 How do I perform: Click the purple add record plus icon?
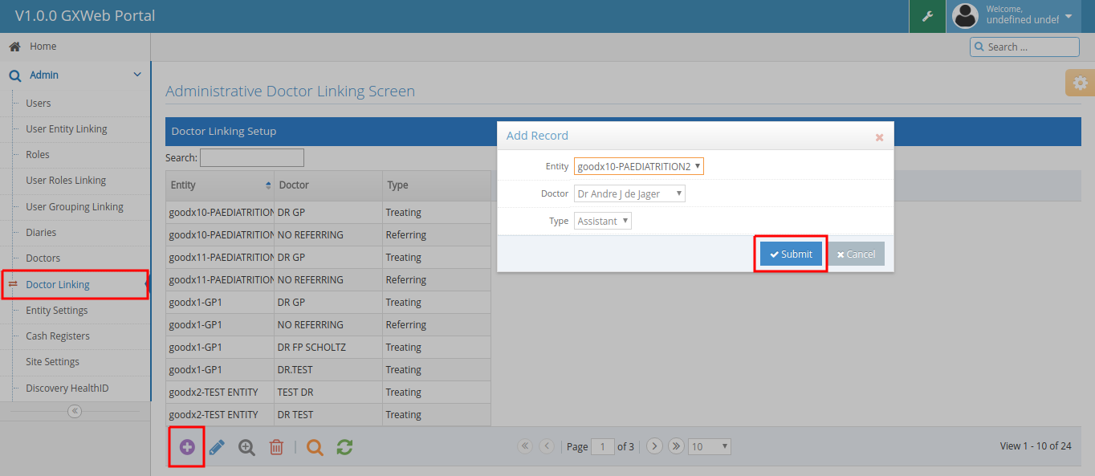tap(187, 447)
